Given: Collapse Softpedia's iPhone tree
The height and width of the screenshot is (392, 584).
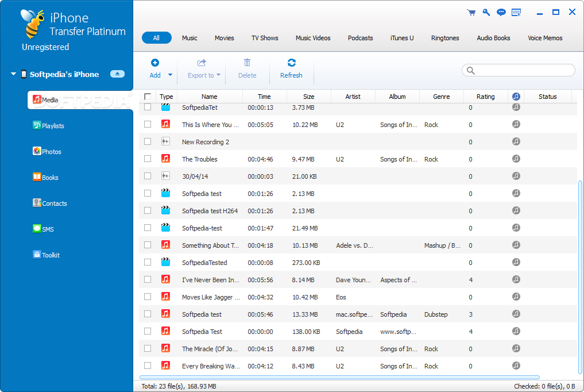Looking at the screenshot, I should coord(13,74).
